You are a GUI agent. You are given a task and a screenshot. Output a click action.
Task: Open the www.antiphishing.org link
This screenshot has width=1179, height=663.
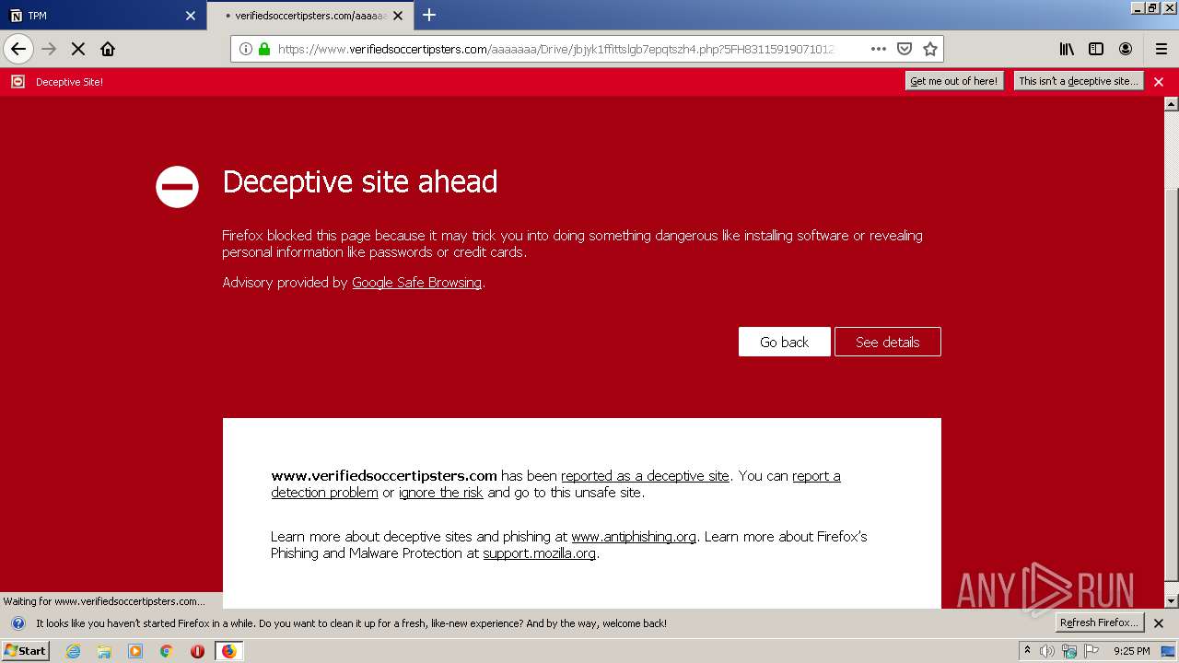[x=634, y=537]
